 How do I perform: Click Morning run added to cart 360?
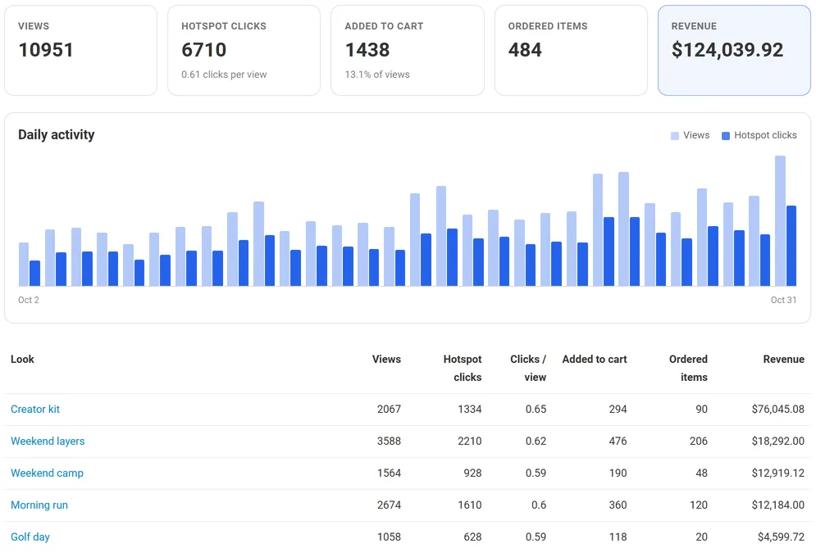coord(618,505)
